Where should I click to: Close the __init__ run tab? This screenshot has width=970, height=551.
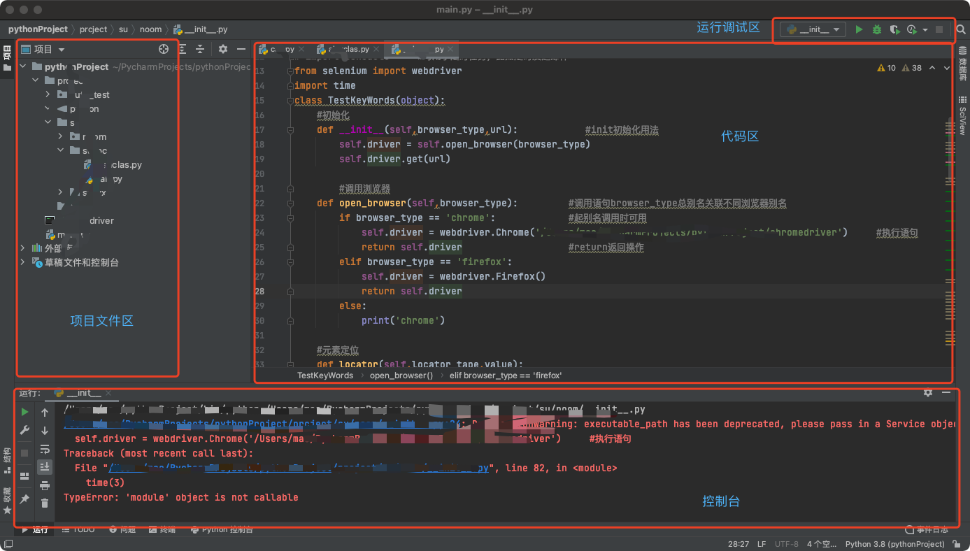click(109, 393)
